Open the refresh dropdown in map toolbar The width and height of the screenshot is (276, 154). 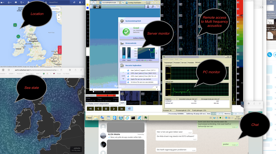pos(22,2)
